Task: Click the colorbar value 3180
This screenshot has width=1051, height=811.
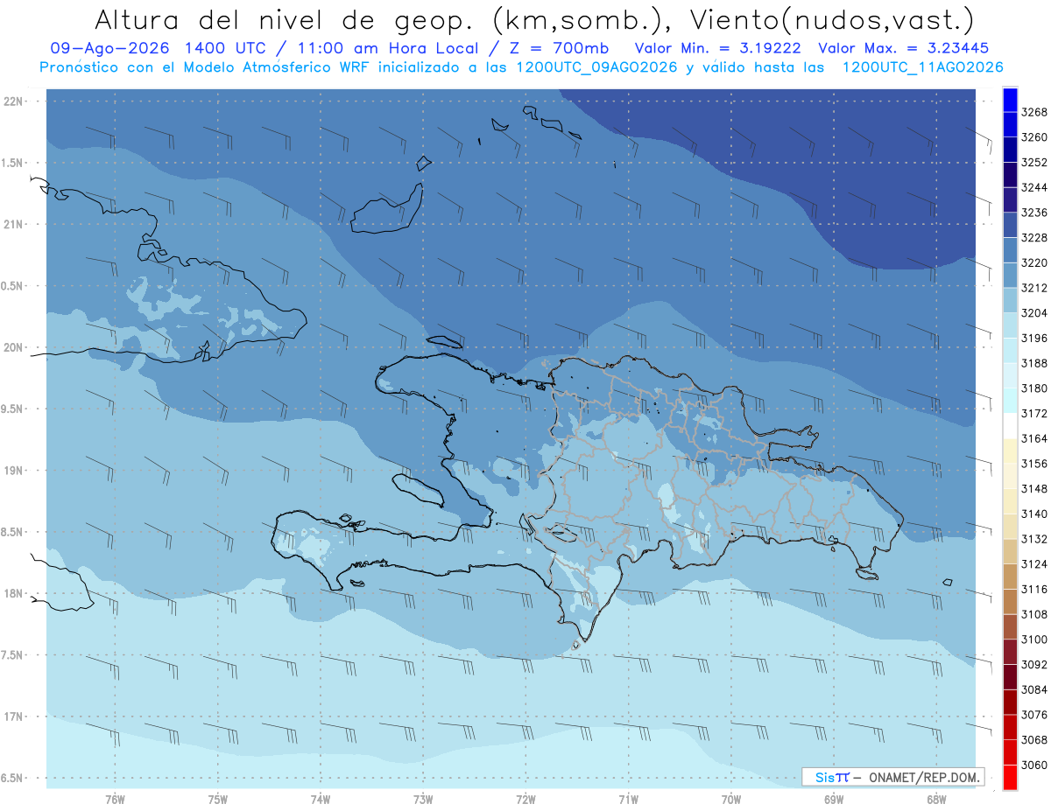Action: [x=1033, y=388]
